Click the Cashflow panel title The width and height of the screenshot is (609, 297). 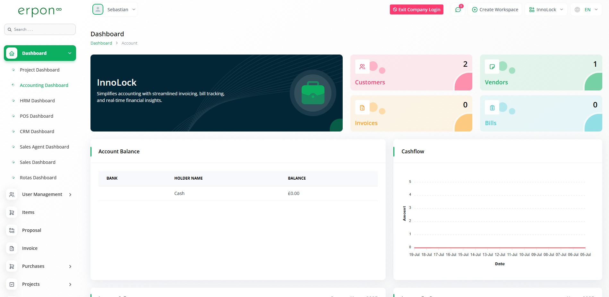coord(413,151)
